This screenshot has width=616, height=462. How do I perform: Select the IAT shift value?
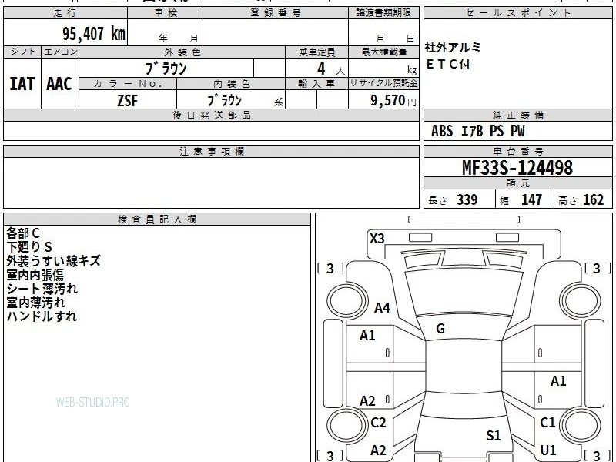coord(22,84)
